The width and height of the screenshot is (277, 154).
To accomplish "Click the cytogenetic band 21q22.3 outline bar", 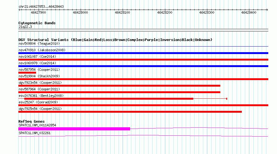I will [143, 30].
